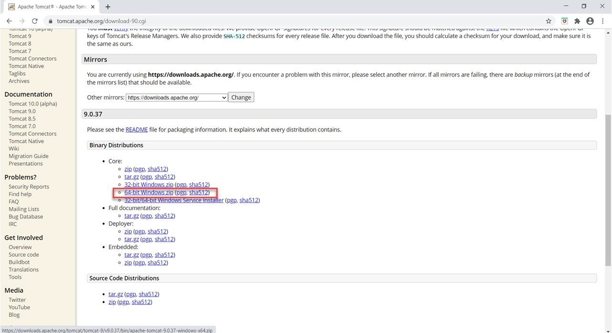Open the Chrome three-dot menu
Image resolution: width=612 pixels, height=333 pixels.
(603, 21)
